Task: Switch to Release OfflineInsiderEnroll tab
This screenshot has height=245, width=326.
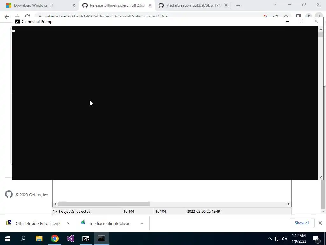Action: click(117, 5)
